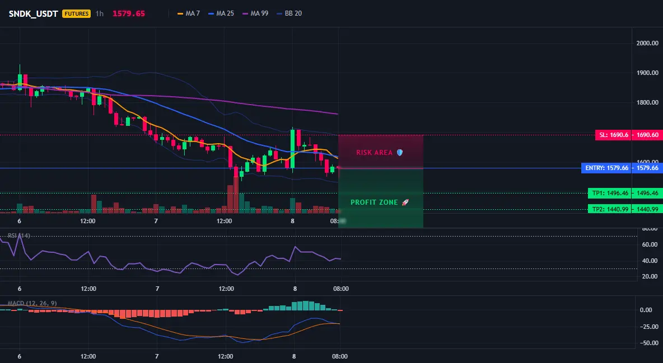Toggle the MA 7 legend entry

[x=189, y=13]
